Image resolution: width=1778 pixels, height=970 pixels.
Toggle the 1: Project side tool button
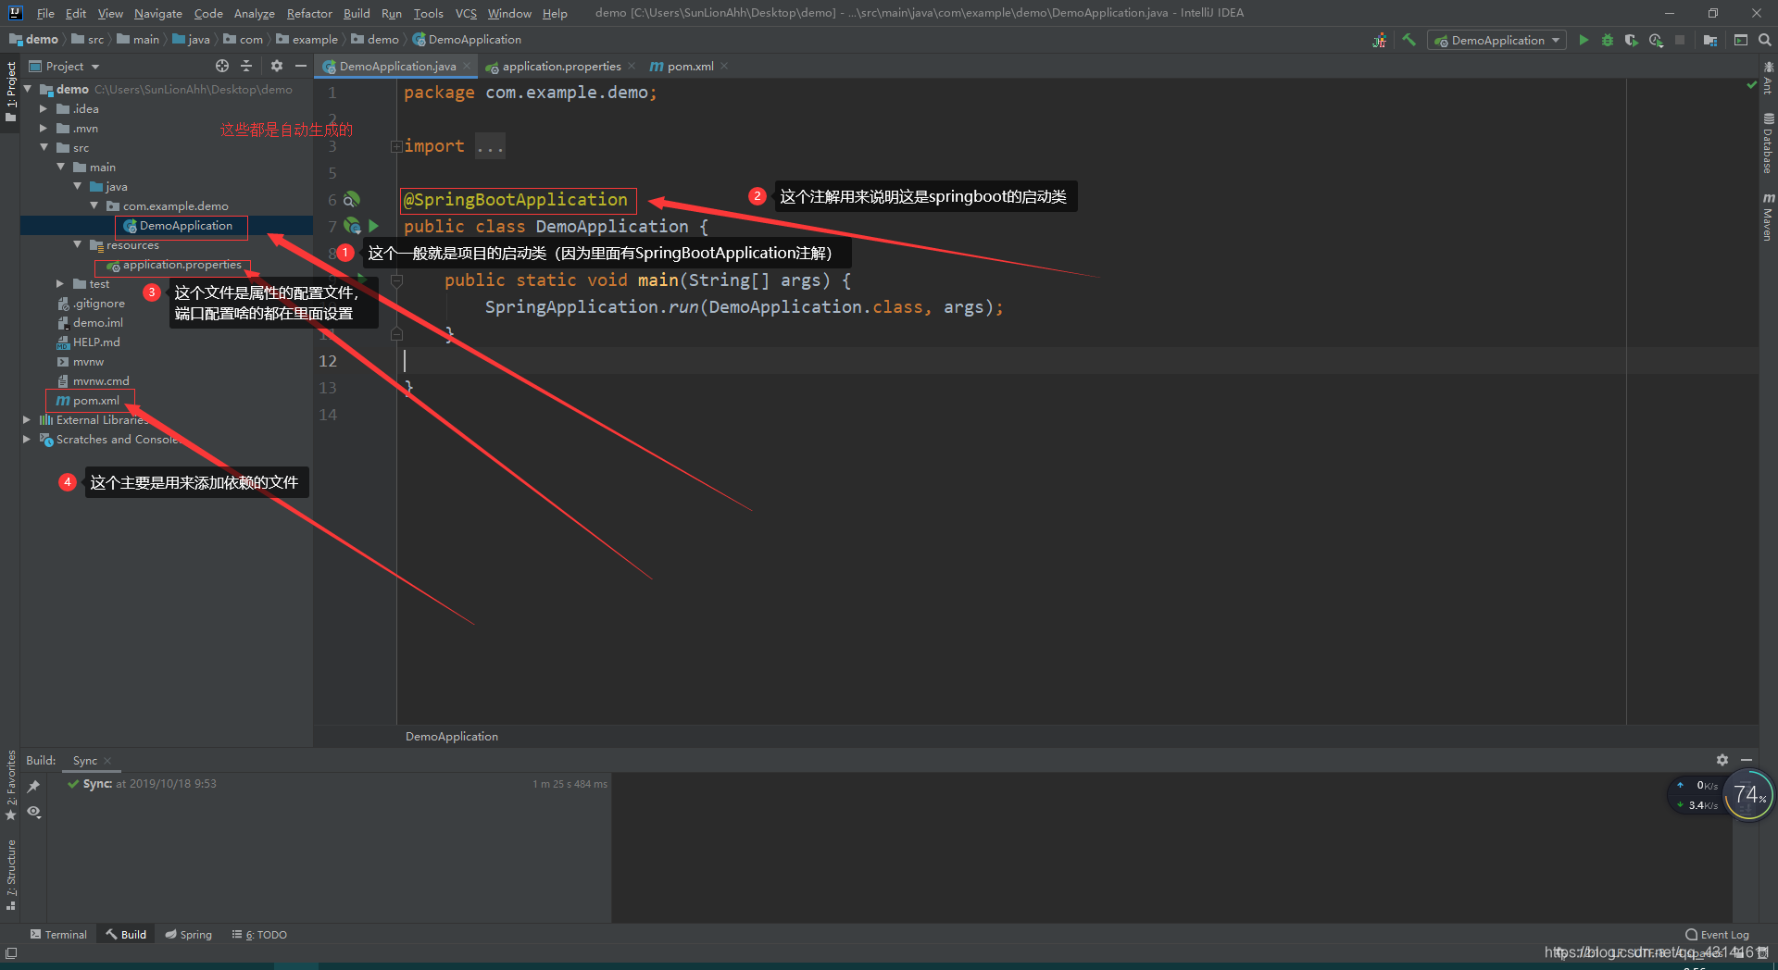(x=10, y=93)
